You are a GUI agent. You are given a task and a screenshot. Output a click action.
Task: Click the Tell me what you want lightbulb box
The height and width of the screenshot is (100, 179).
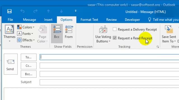tap(163, 20)
